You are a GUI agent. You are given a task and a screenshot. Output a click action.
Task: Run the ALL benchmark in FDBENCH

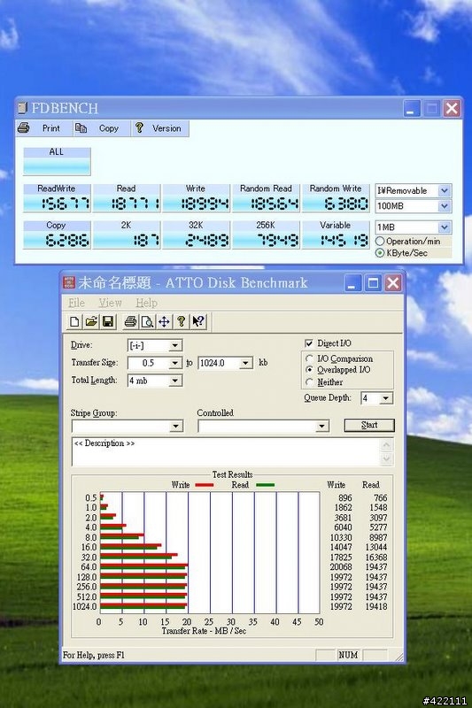pos(57,161)
